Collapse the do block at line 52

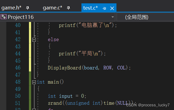(34, 109)
